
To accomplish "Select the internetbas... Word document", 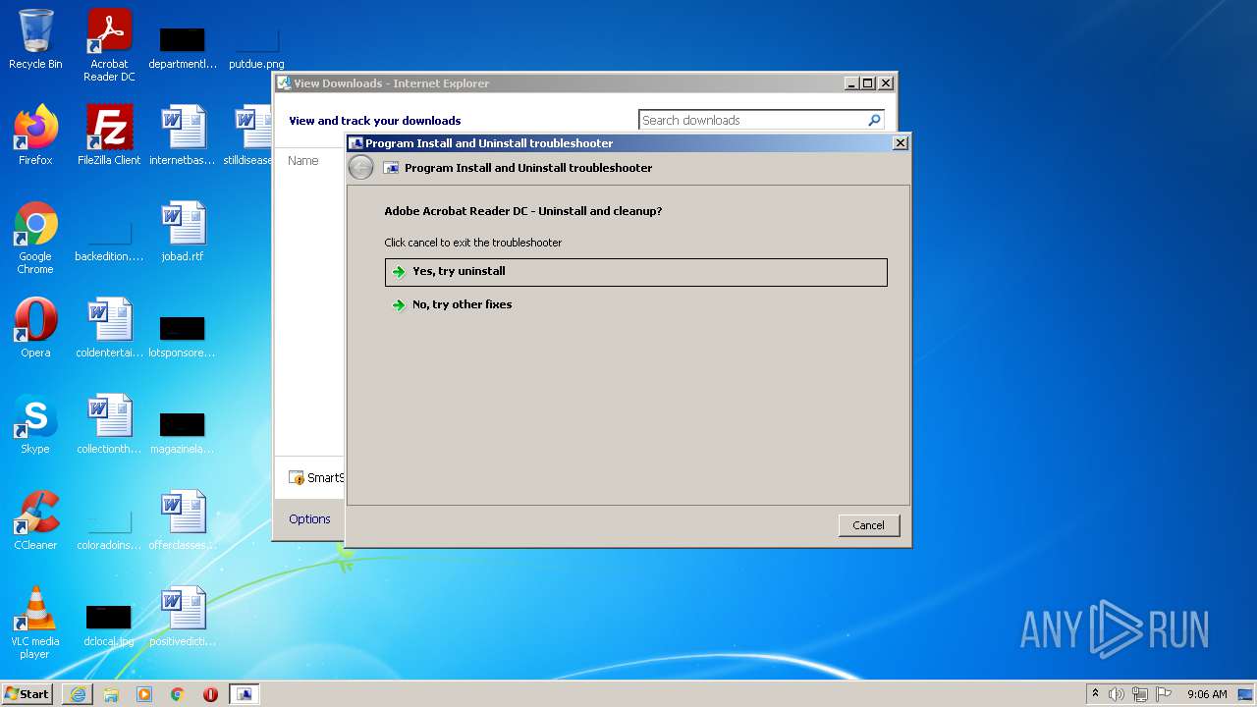I will 183,136.
